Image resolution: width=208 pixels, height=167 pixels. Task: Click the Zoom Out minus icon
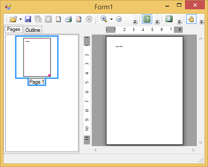(x=119, y=19)
